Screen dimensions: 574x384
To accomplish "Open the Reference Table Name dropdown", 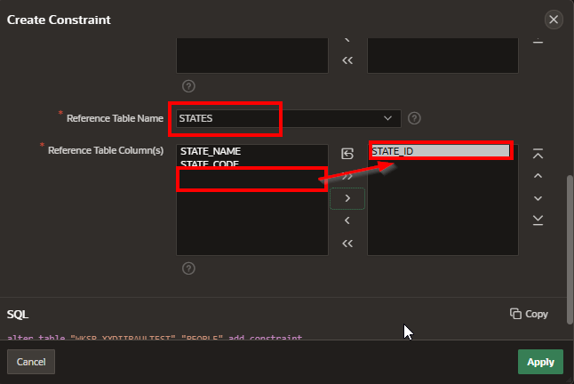I will coord(289,118).
